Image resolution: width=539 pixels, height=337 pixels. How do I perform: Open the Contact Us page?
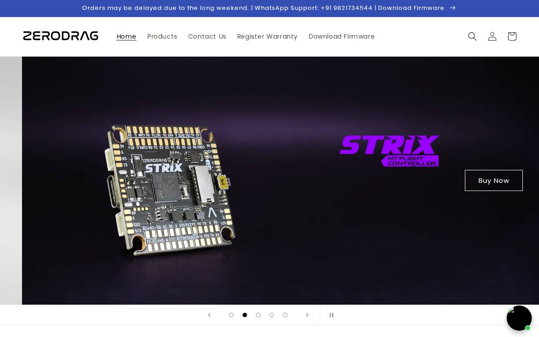coord(207,36)
